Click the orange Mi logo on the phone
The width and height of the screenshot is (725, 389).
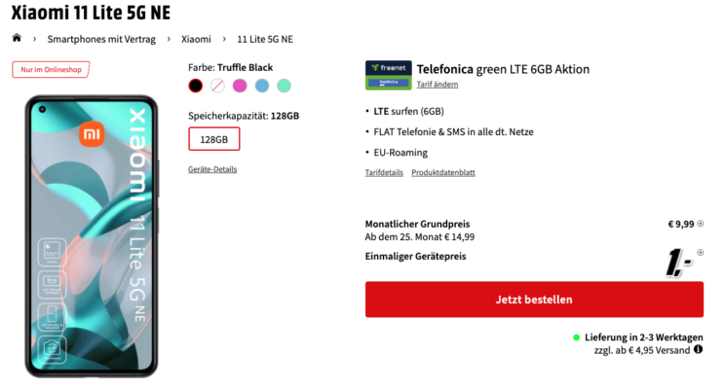pyautogui.click(x=92, y=134)
